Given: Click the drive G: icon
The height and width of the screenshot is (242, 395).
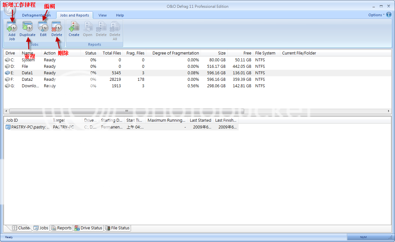Looking at the screenshot, I should point(8,86).
